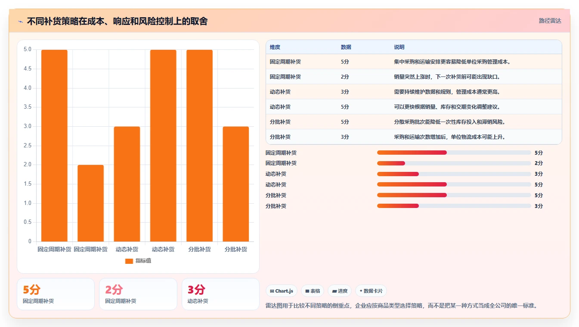
Task: Click the 数据卡片 chip
Action: coord(371,291)
